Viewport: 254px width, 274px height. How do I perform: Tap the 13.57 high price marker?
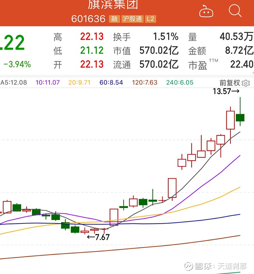point(226,92)
